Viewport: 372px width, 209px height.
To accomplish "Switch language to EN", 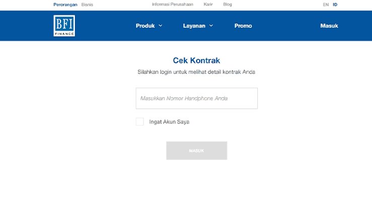I will point(326,5).
